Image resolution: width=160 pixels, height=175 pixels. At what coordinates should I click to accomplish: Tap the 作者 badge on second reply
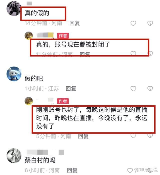point(63,101)
